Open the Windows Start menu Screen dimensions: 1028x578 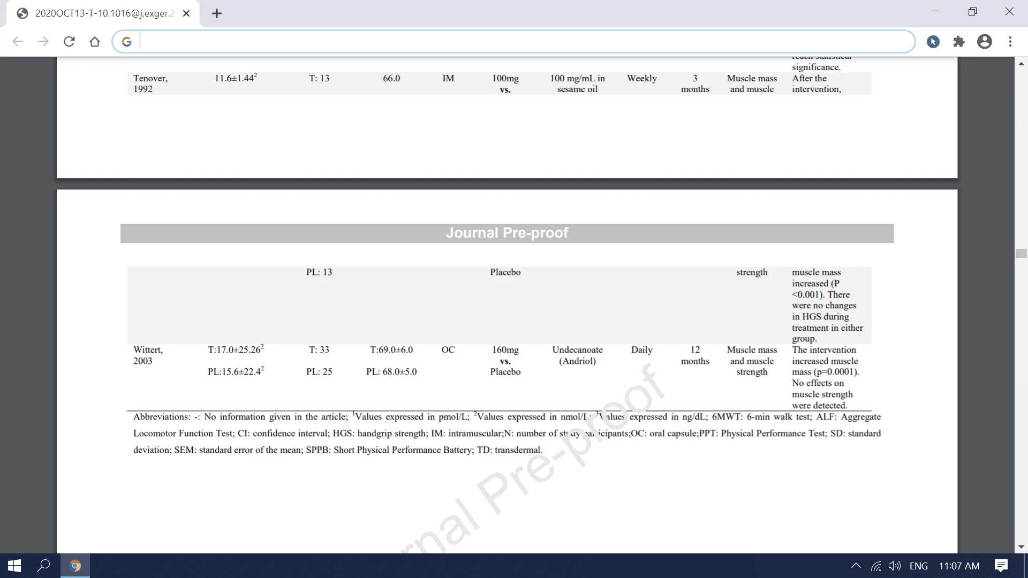(14, 566)
